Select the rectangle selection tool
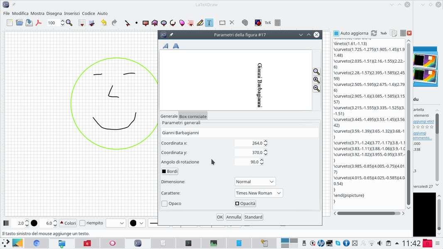The width and height of the screenshot is (443, 249). (223, 23)
